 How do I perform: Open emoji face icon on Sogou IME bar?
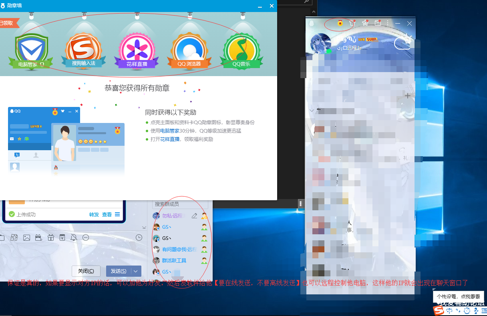pyautogui.click(x=467, y=311)
